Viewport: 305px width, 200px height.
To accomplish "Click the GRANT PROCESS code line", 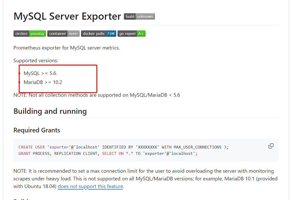I will pyautogui.click(x=108, y=154).
